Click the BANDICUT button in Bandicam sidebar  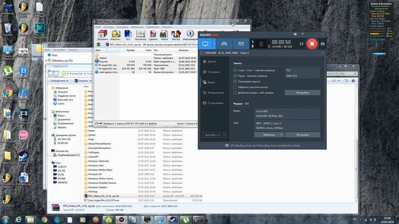point(214,135)
